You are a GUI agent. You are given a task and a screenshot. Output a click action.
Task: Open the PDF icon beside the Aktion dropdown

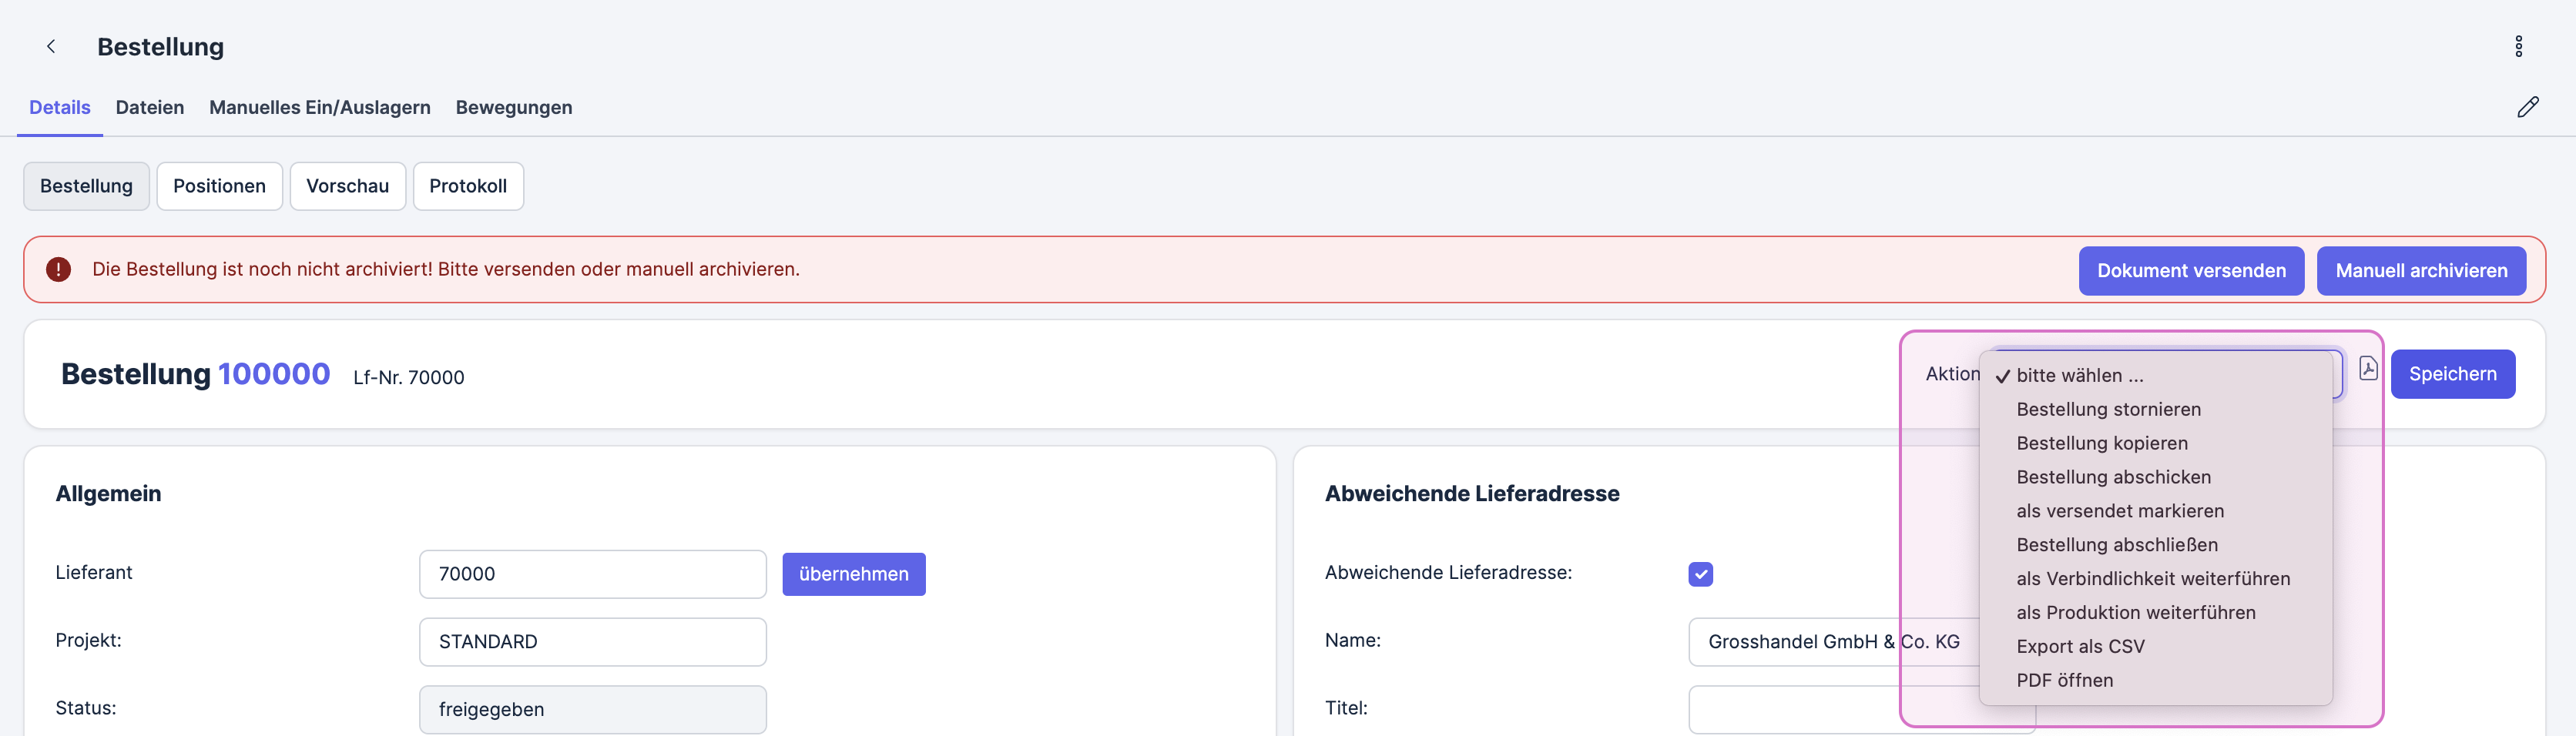click(2369, 368)
